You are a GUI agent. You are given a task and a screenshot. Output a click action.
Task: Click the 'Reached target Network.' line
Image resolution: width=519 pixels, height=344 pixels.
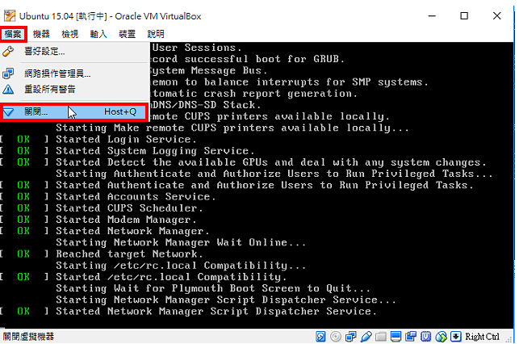pyautogui.click(x=129, y=254)
